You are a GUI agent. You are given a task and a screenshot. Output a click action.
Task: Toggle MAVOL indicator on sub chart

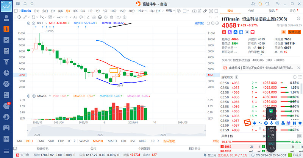[x=98, y=141]
